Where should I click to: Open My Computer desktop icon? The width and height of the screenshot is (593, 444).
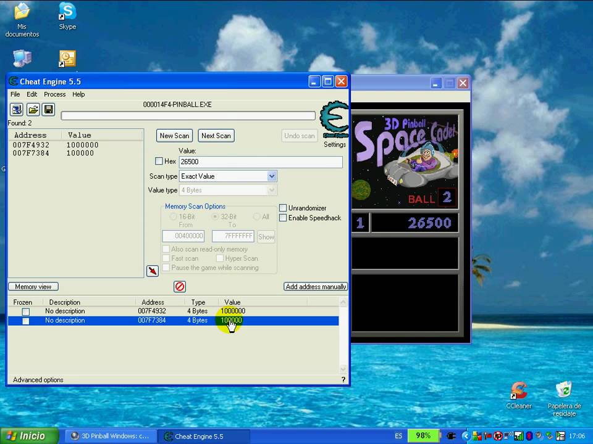click(22, 59)
